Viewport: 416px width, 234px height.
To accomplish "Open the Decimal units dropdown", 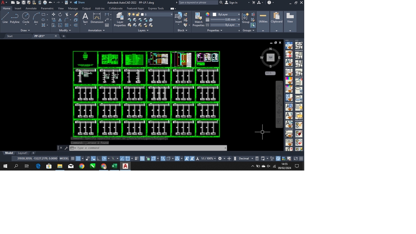I will click(246, 159).
